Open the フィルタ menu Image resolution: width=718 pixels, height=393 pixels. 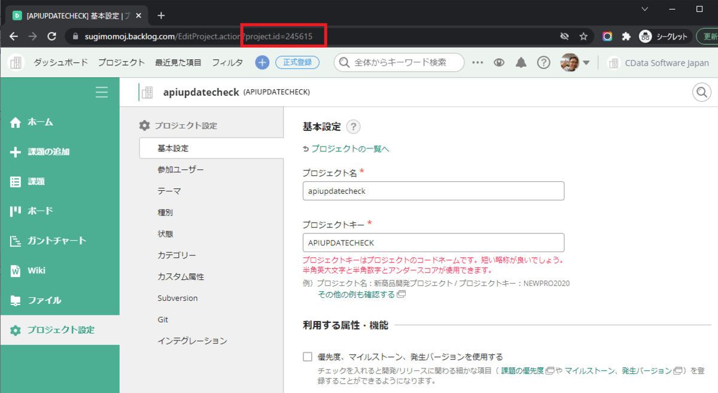(227, 62)
